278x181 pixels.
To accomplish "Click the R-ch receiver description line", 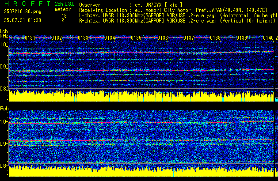I will 177,21.
